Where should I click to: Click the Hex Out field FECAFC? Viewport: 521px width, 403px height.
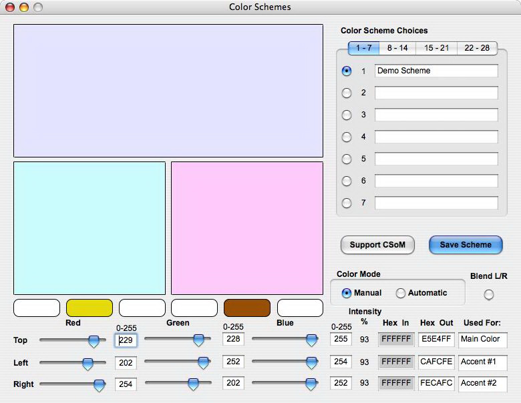pyautogui.click(x=436, y=383)
